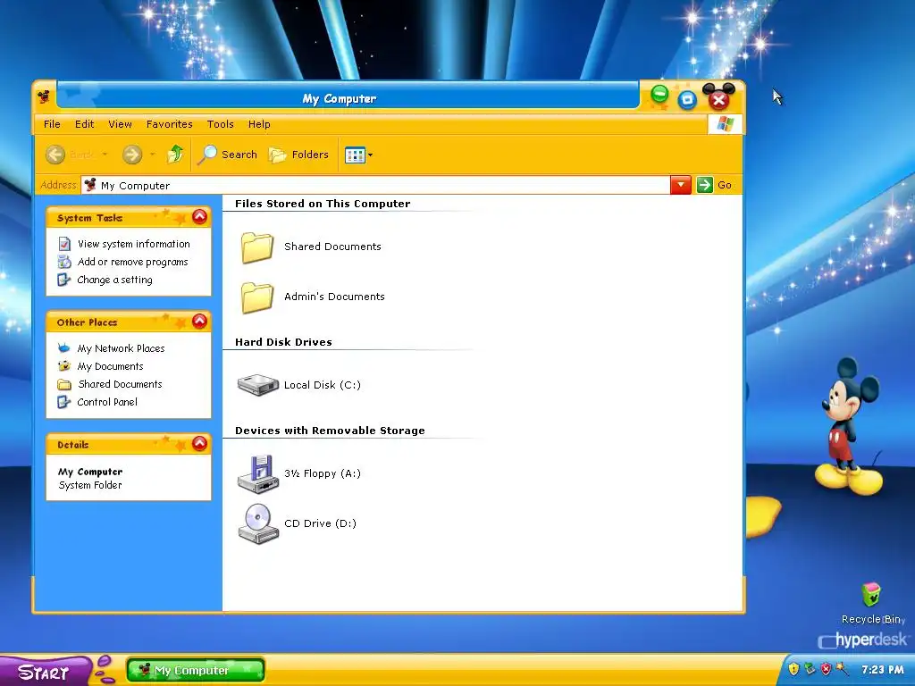Go up one folder level
Viewport: 915px width, 686px height.
pyautogui.click(x=175, y=154)
